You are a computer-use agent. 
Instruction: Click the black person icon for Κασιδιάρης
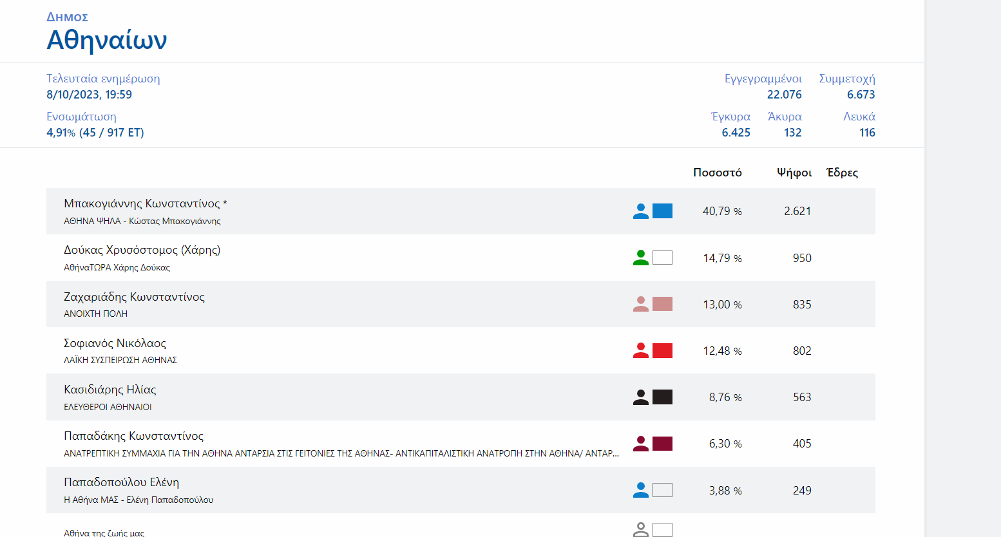pos(640,397)
